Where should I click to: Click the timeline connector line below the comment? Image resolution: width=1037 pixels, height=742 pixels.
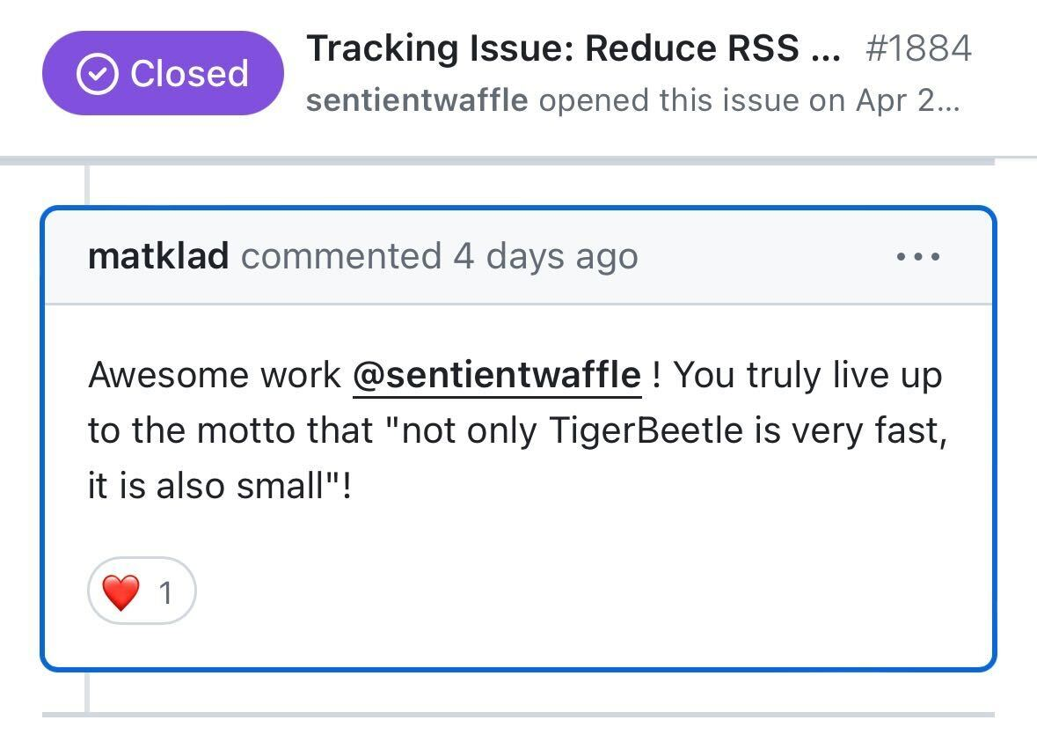pyautogui.click(x=87, y=692)
